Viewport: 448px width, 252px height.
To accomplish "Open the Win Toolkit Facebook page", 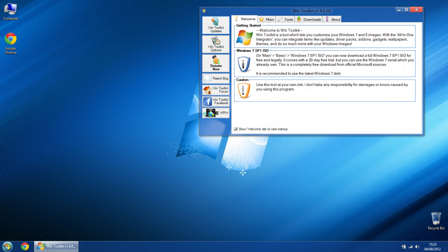I will (216, 101).
